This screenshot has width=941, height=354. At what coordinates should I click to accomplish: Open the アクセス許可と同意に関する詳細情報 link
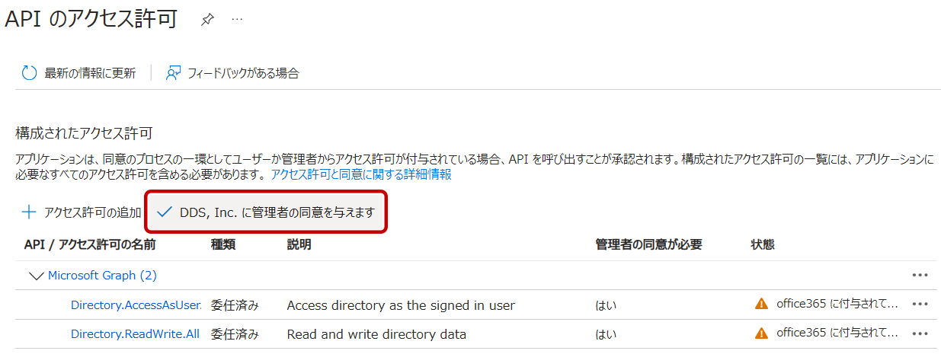[361, 174]
